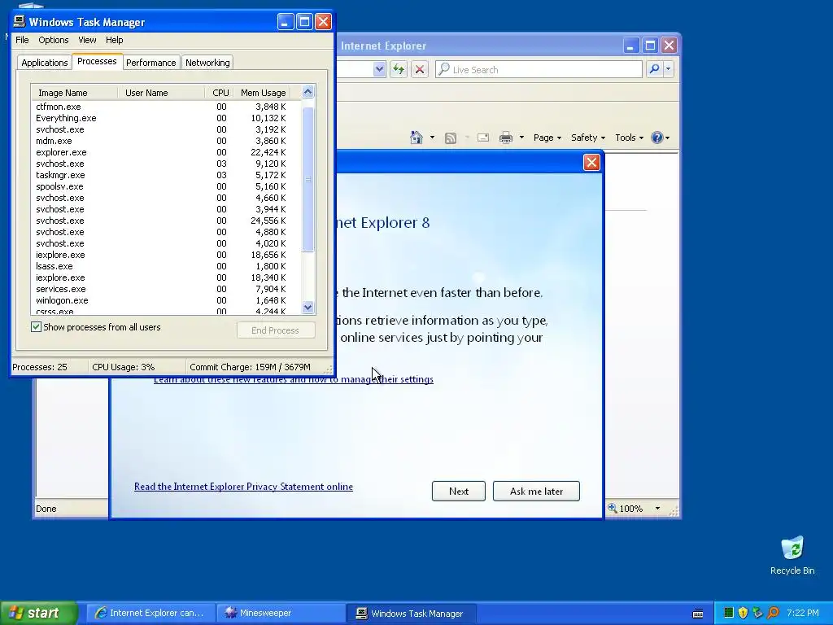Click the Live Search input field
This screenshot has height=625, width=833.
(x=539, y=69)
